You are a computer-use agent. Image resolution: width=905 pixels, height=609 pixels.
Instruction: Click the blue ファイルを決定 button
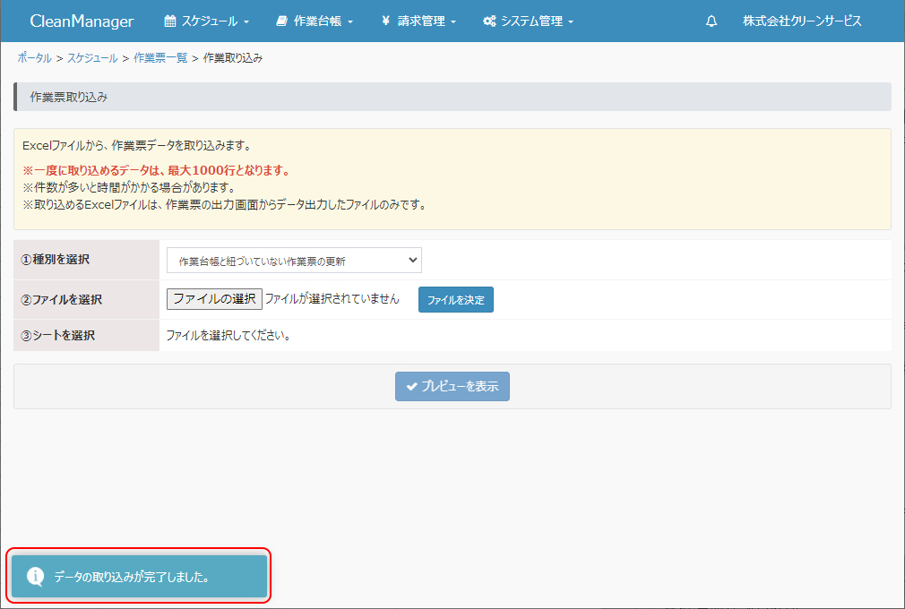pos(455,300)
